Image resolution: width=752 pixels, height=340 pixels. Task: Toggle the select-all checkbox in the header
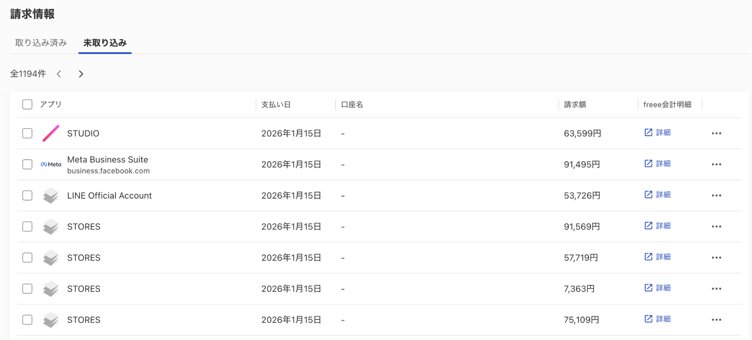pos(28,105)
